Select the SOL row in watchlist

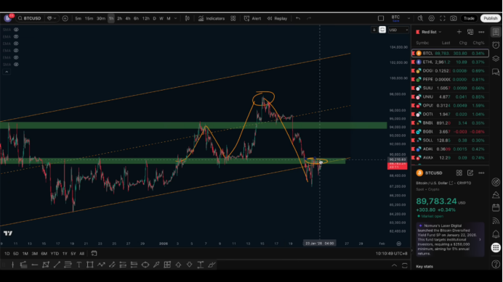click(450, 140)
